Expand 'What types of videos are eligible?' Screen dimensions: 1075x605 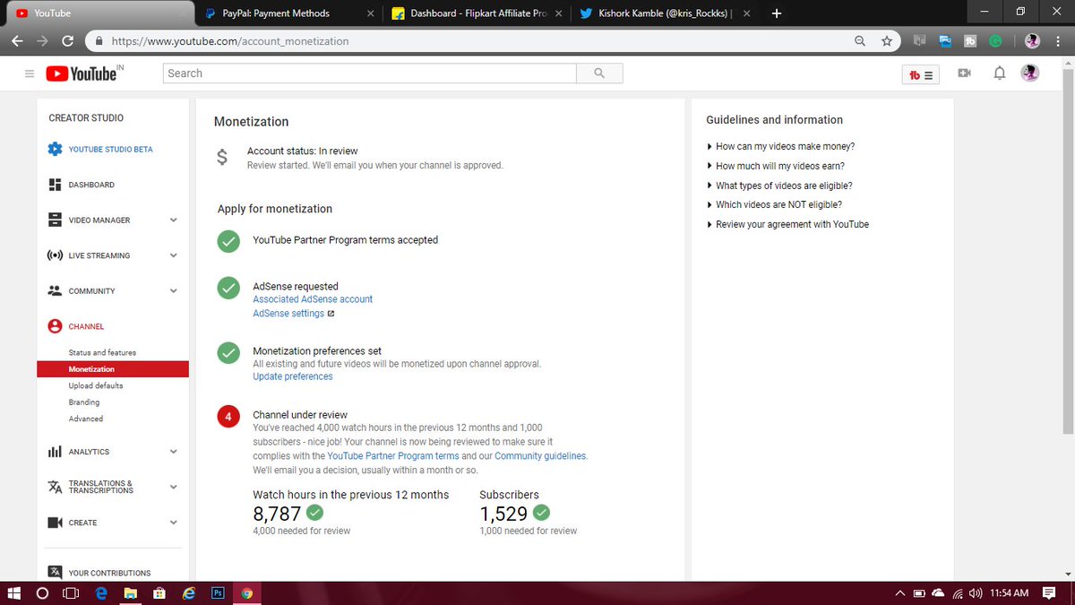click(x=779, y=186)
